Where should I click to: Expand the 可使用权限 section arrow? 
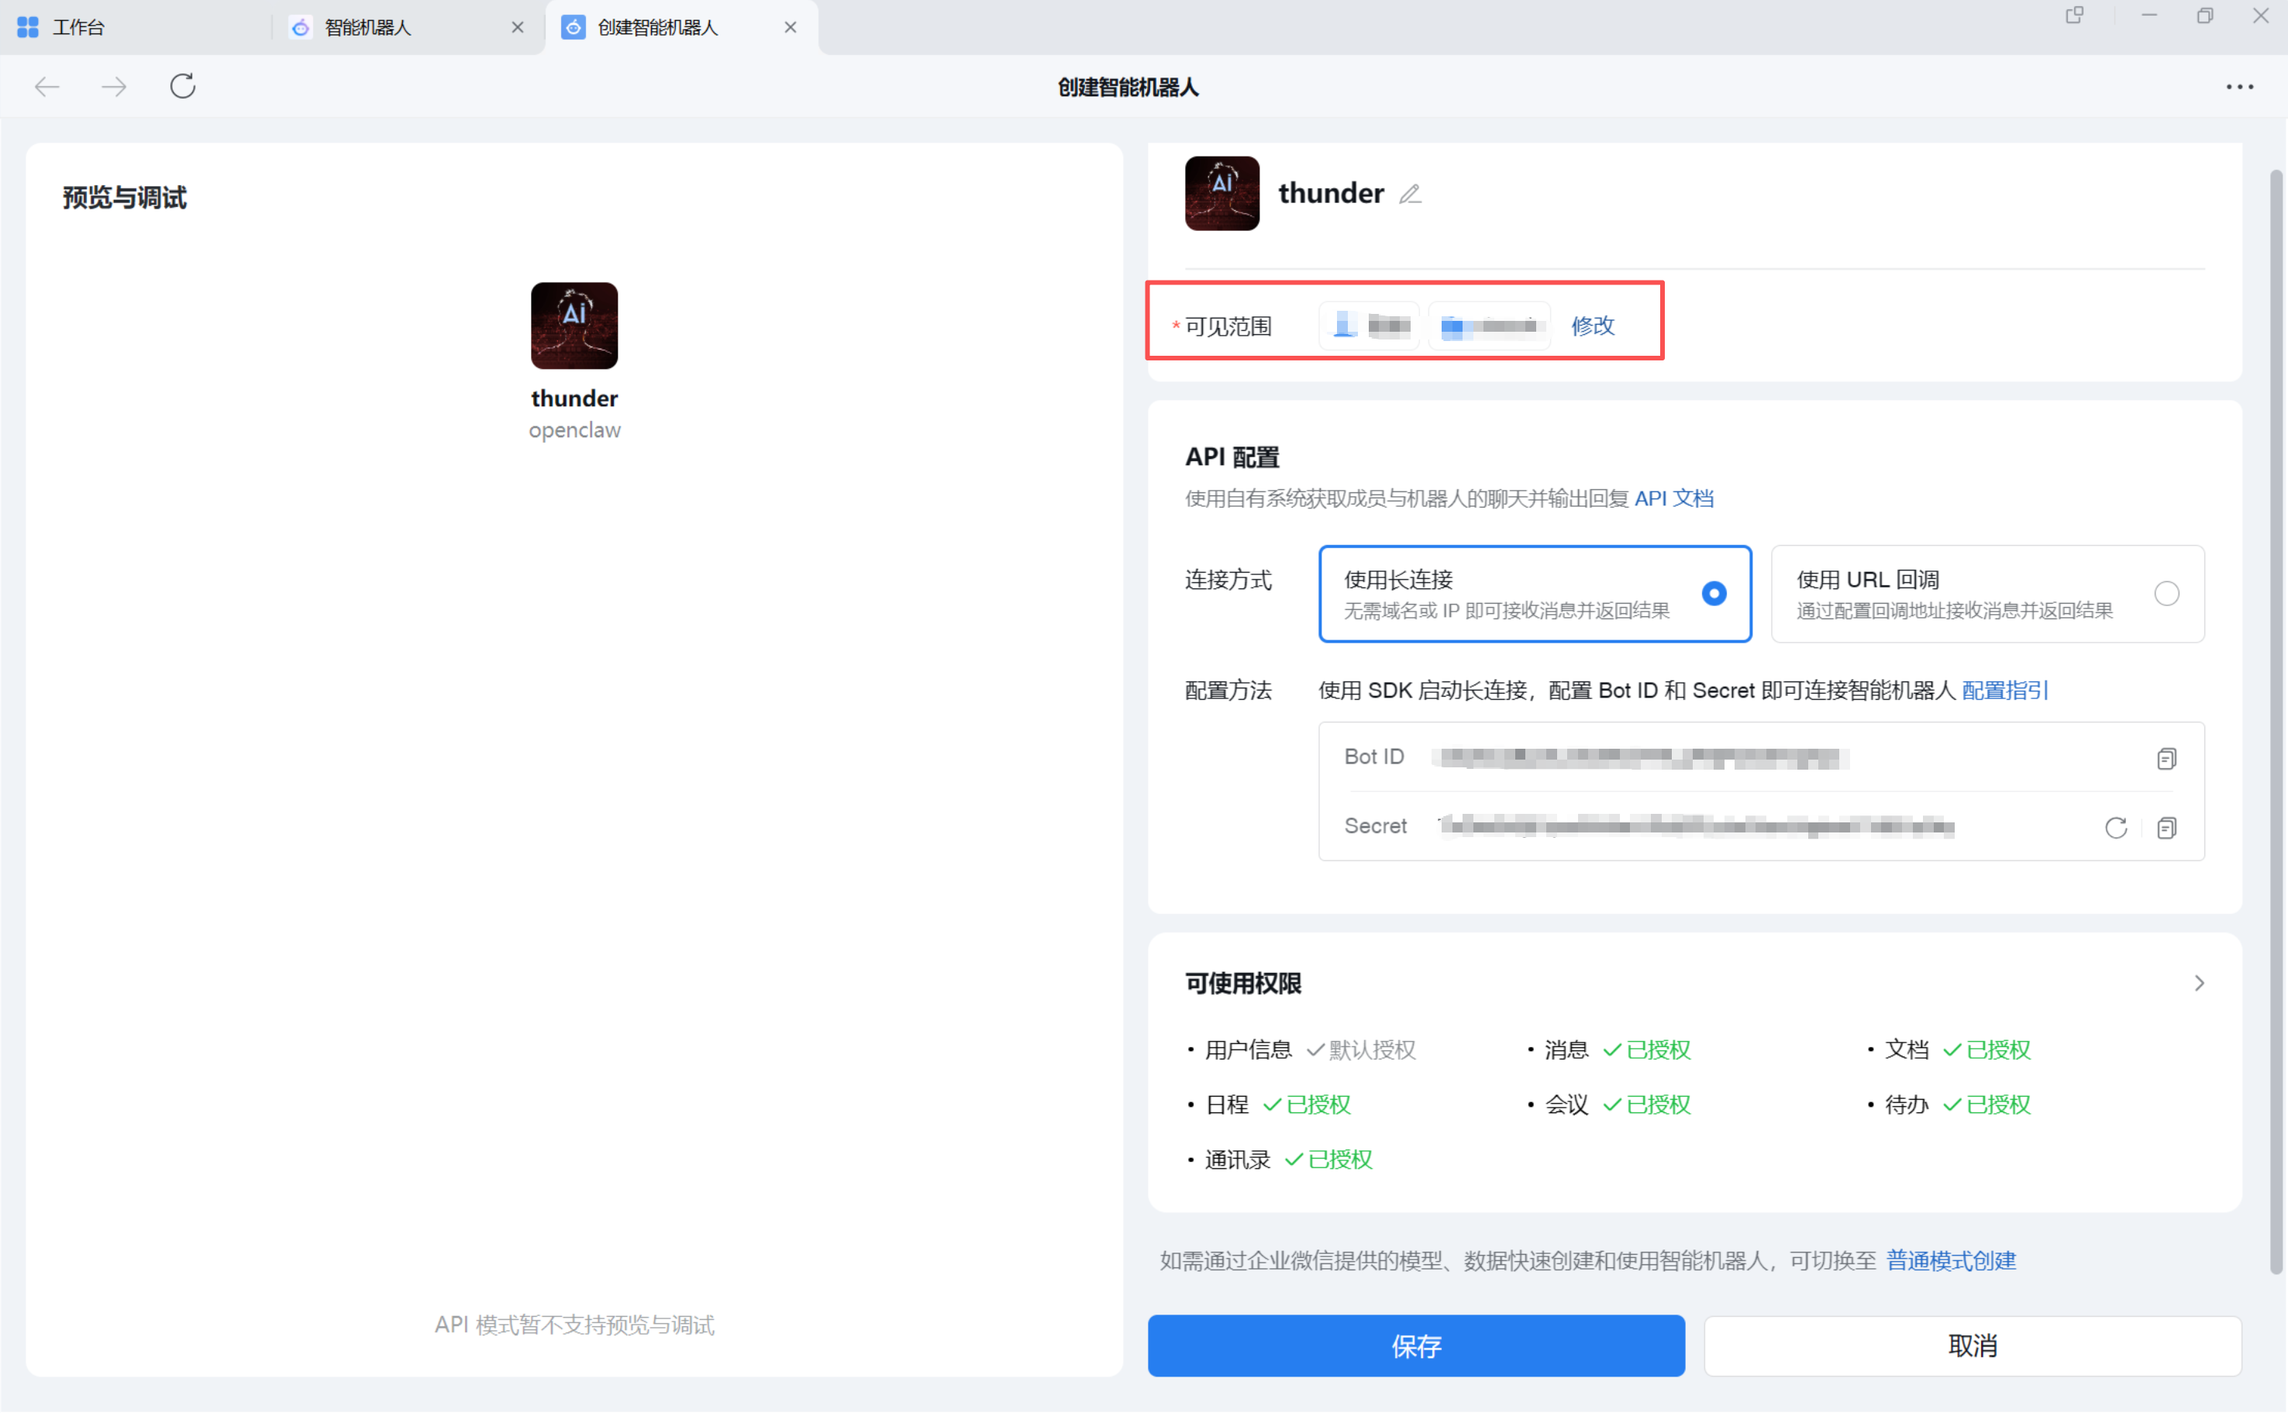pyautogui.click(x=2199, y=983)
